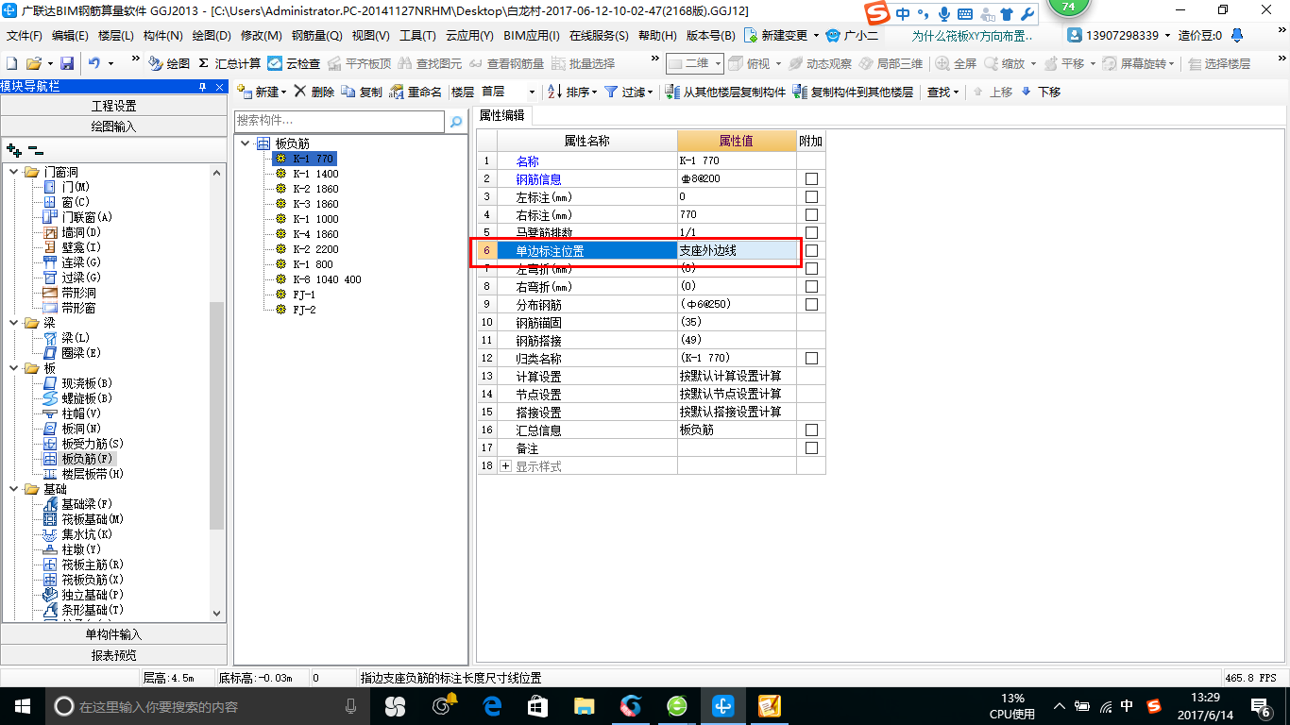Toggle the 备注 附加 checkbox

(811, 447)
